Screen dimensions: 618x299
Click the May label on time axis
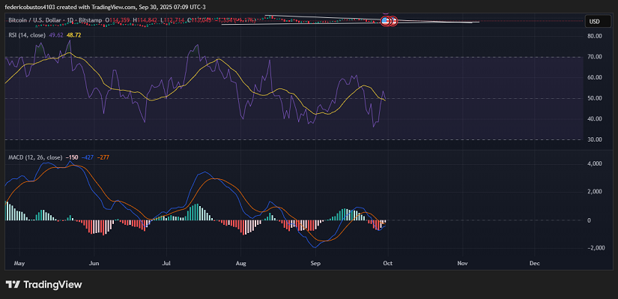(19, 263)
